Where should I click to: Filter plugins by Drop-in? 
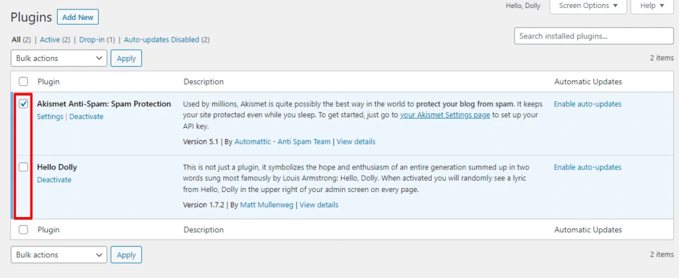(90, 40)
